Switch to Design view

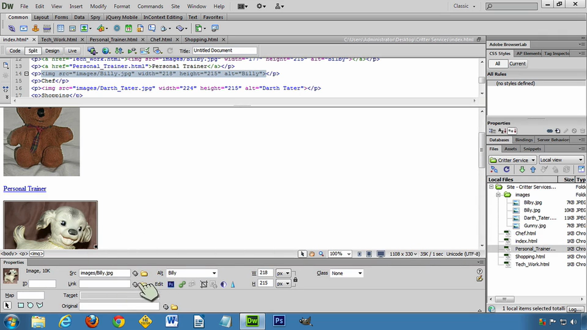[x=52, y=50]
